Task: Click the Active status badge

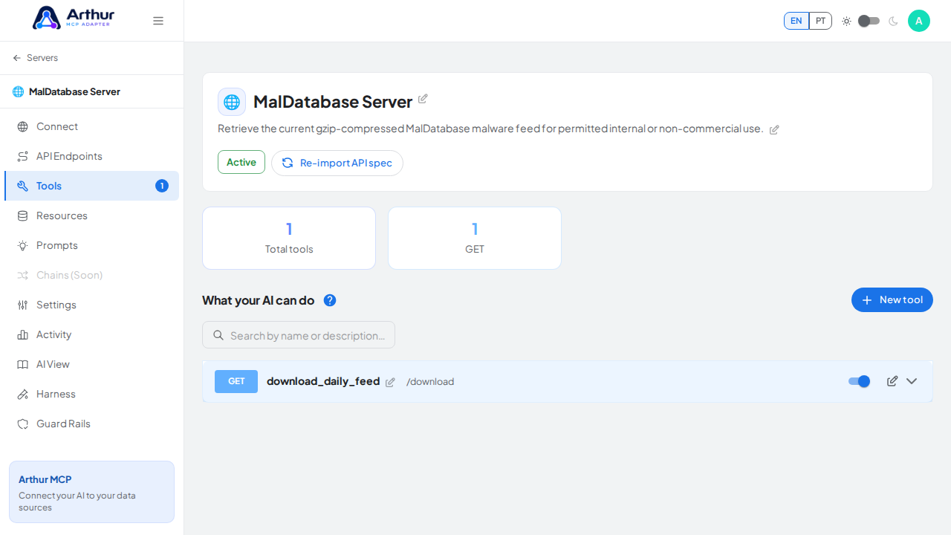Action: [x=241, y=162]
